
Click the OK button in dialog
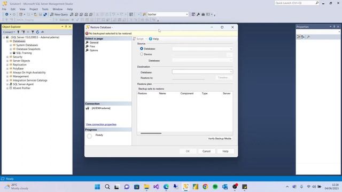pyautogui.click(x=188, y=151)
